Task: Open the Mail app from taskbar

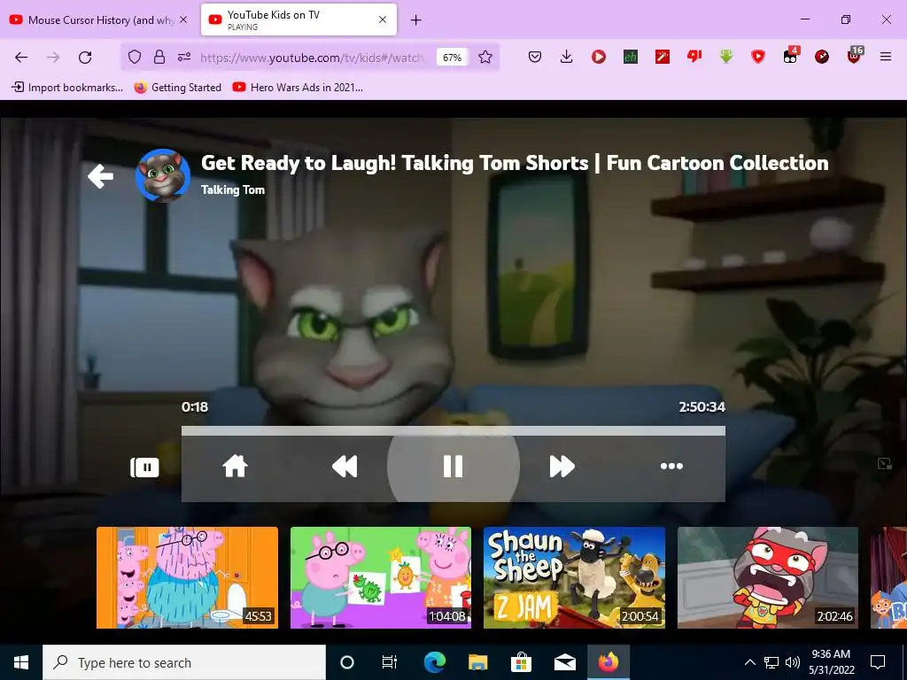Action: click(x=564, y=662)
